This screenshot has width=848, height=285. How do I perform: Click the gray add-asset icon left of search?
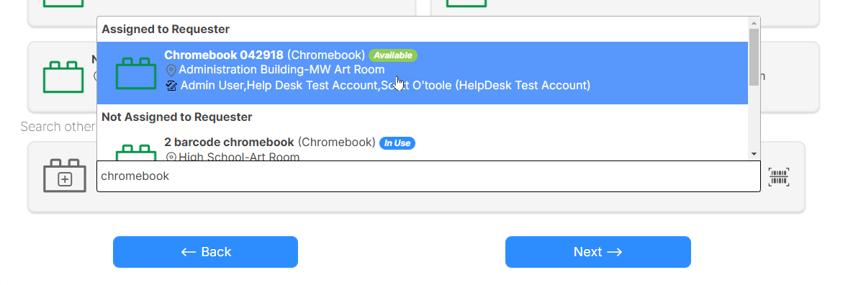[65, 176]
